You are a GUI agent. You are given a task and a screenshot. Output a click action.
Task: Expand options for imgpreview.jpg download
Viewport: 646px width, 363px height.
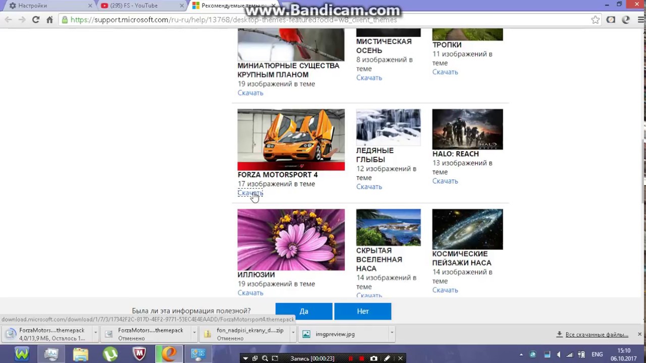[x=391, y=333]
